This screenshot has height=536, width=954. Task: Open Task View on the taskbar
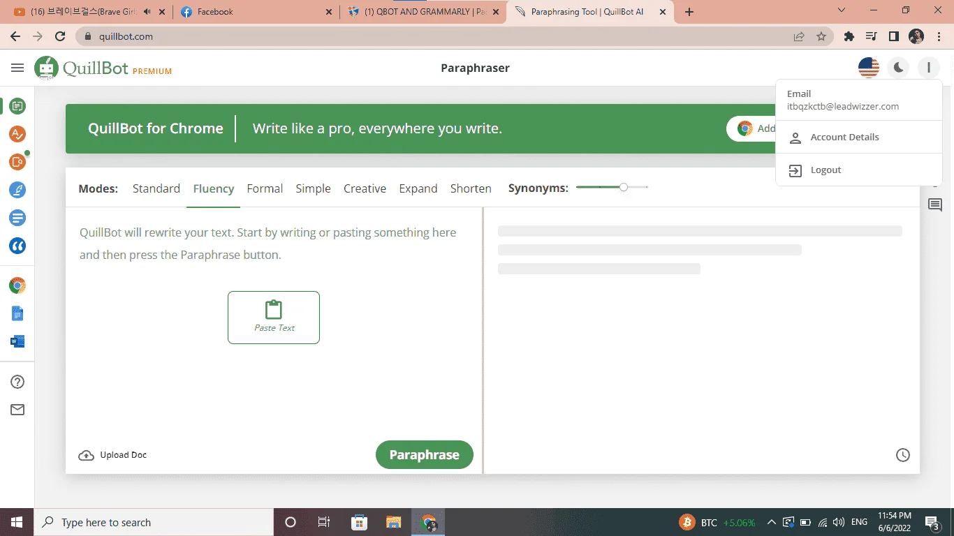click(324, 522)
